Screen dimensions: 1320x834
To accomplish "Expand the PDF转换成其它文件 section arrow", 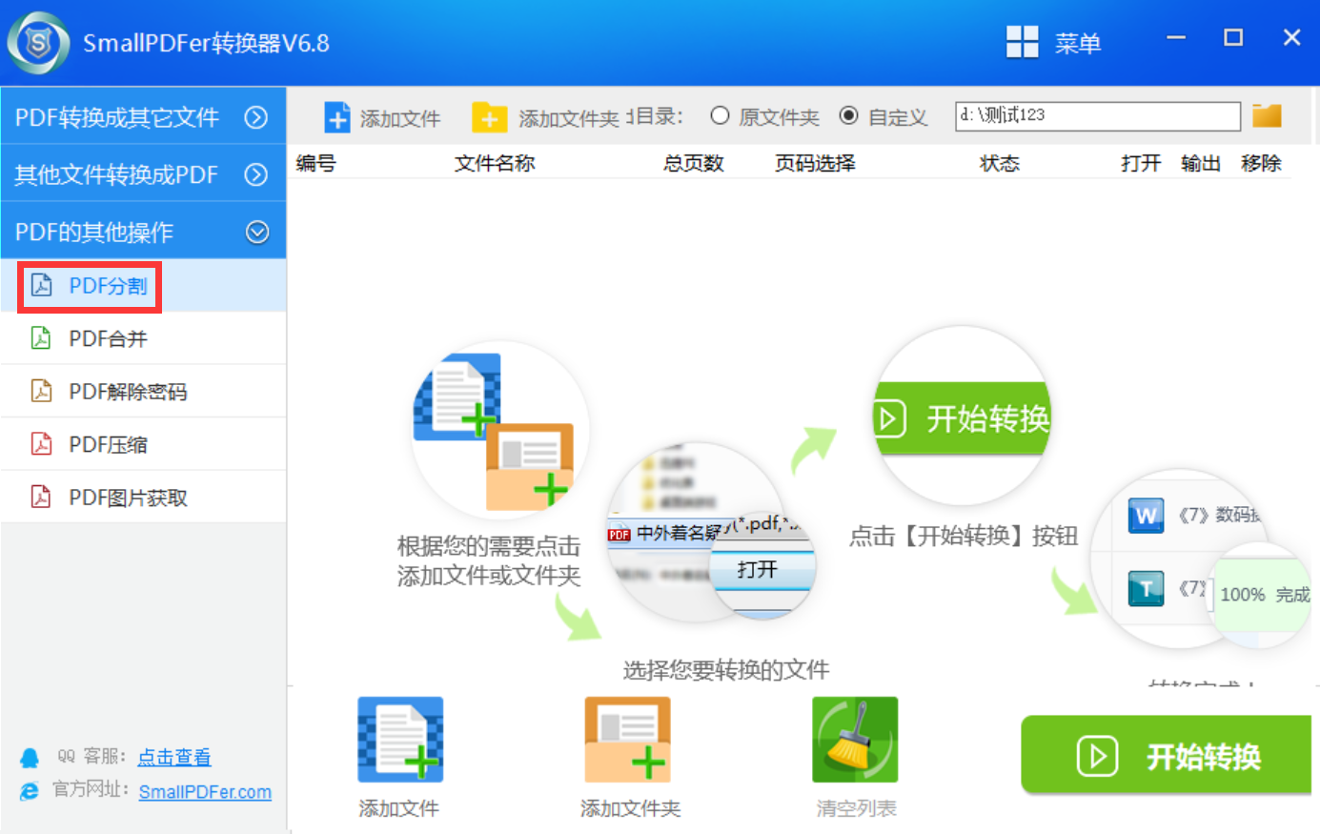I will click(x=256, y=117).
